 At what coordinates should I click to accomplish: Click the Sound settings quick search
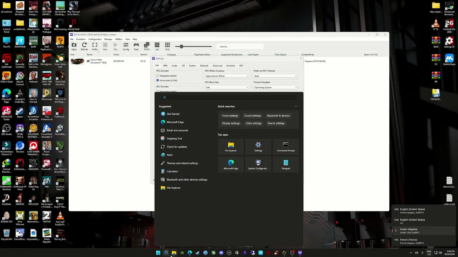[253, 116]
